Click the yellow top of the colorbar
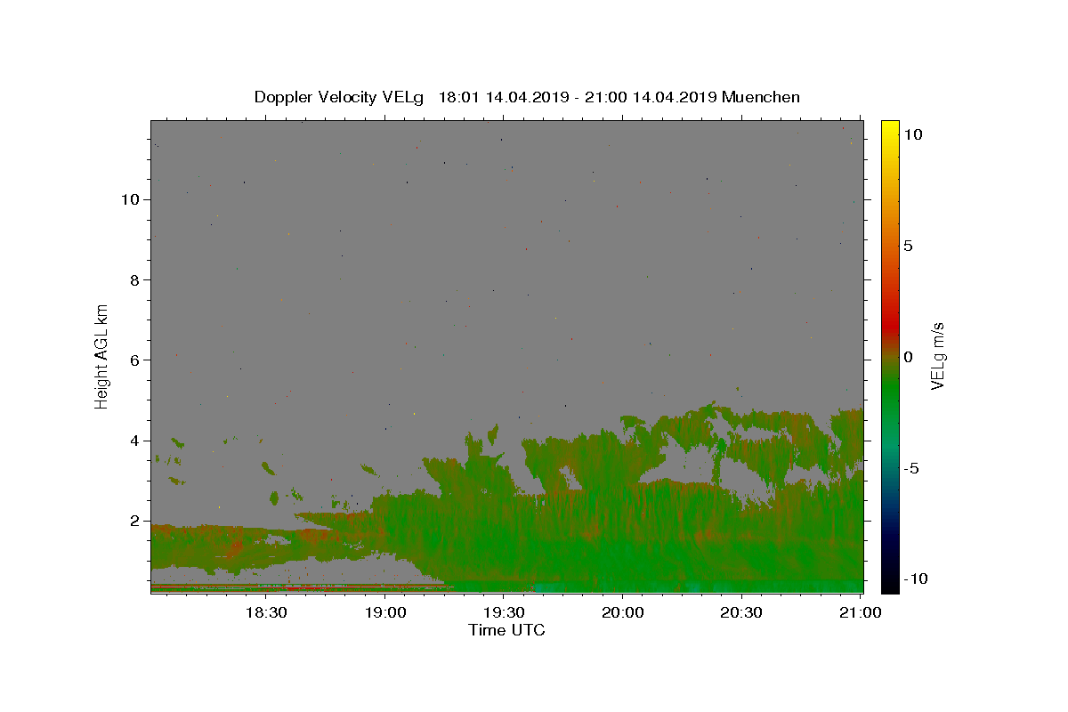Viewport: 1068px width, 712px height. click(x=890, y=126)
